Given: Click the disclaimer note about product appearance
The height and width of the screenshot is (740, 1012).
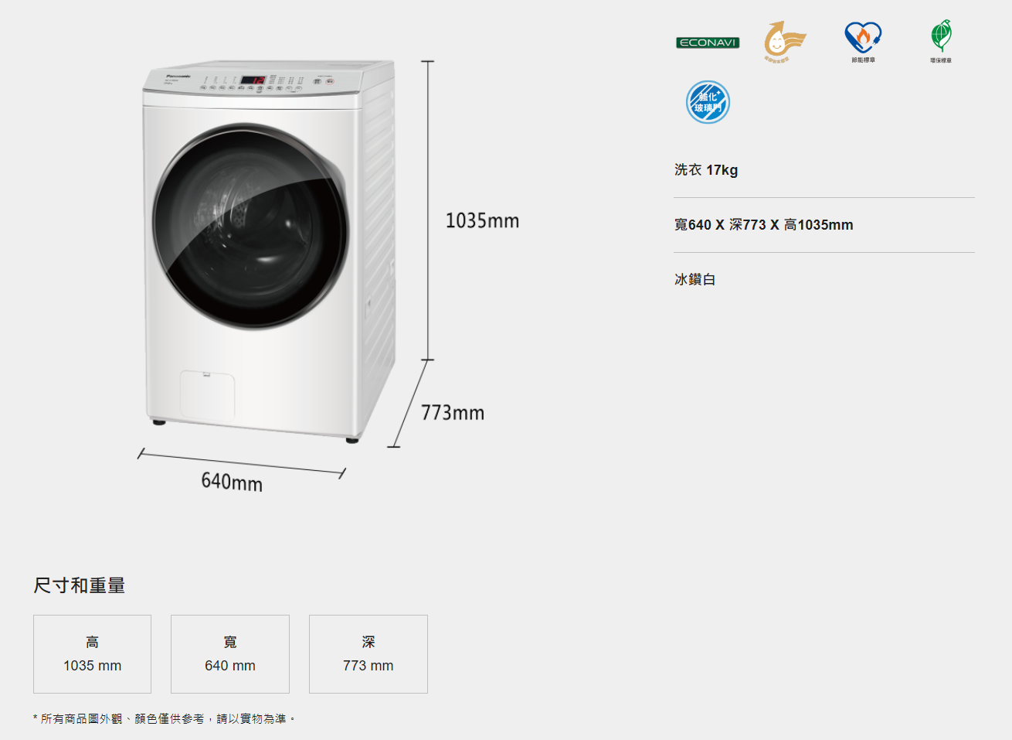Looking at the screenshot, I should point(164,719).
